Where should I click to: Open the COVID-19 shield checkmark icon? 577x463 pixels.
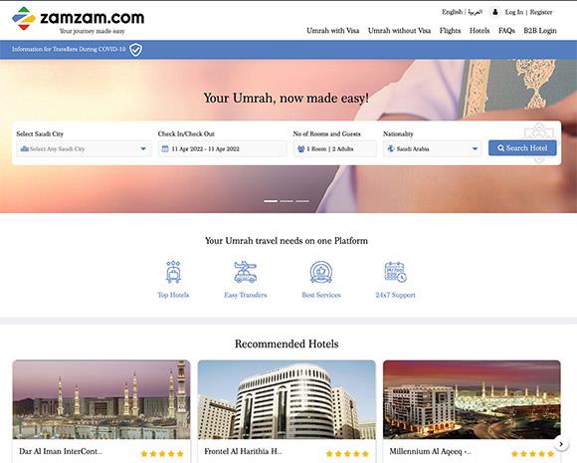135,50
